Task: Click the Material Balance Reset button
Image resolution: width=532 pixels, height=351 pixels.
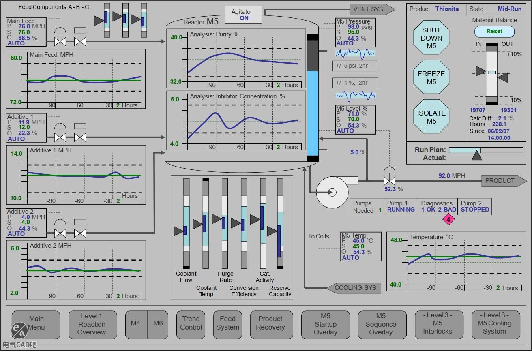Action: [x=494, y=32]
